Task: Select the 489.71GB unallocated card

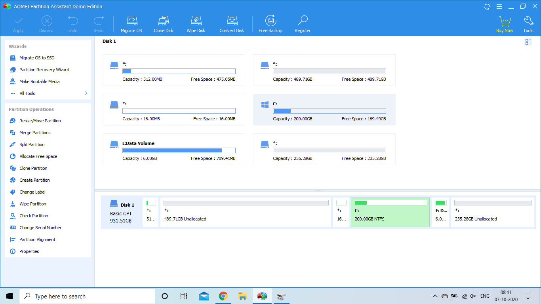Action: click(324, 70)
